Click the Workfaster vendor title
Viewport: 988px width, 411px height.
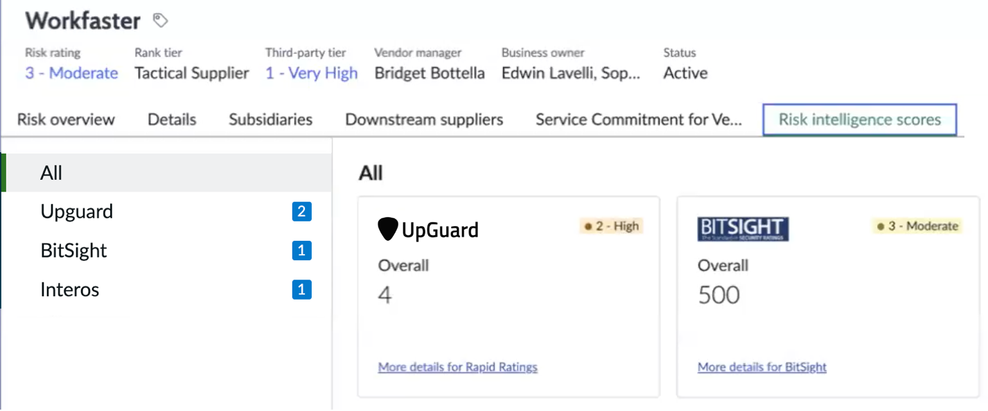(83, 21)
